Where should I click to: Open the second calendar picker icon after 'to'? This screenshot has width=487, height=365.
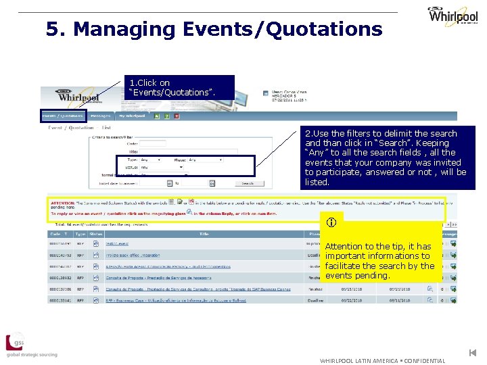click(212, 183)
